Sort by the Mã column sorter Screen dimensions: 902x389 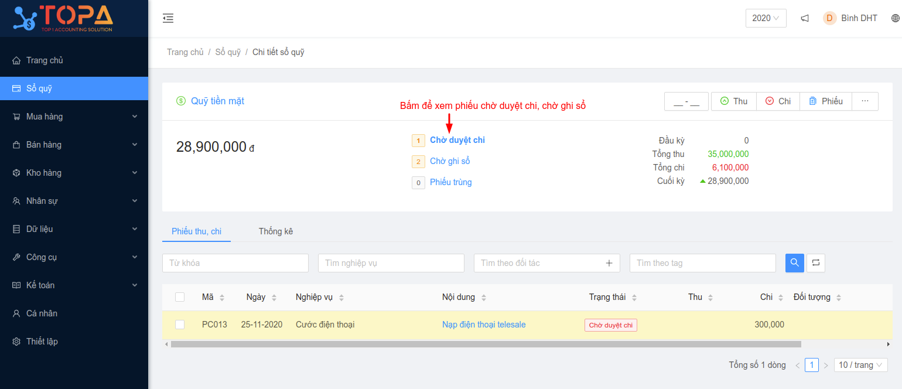222,298
